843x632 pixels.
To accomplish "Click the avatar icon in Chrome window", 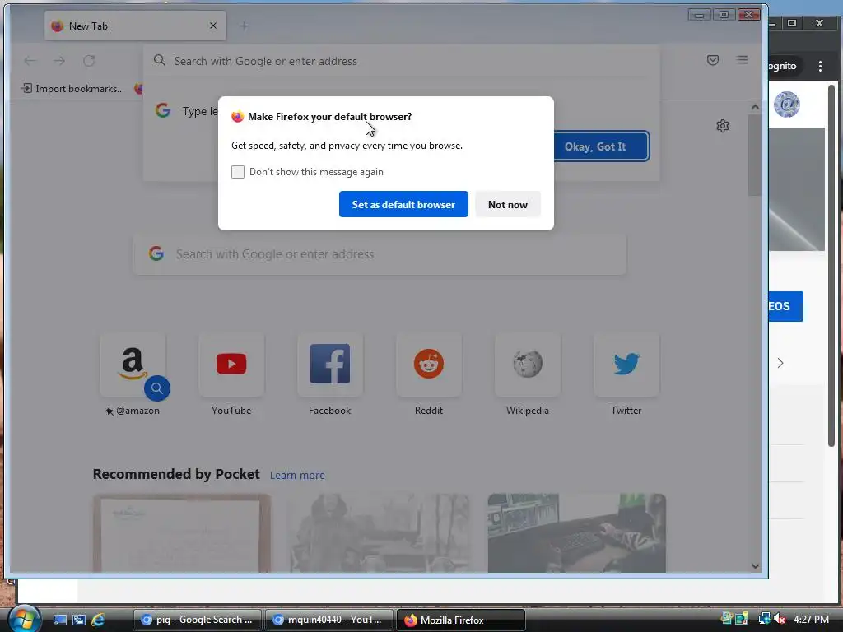I will (787, 105).
